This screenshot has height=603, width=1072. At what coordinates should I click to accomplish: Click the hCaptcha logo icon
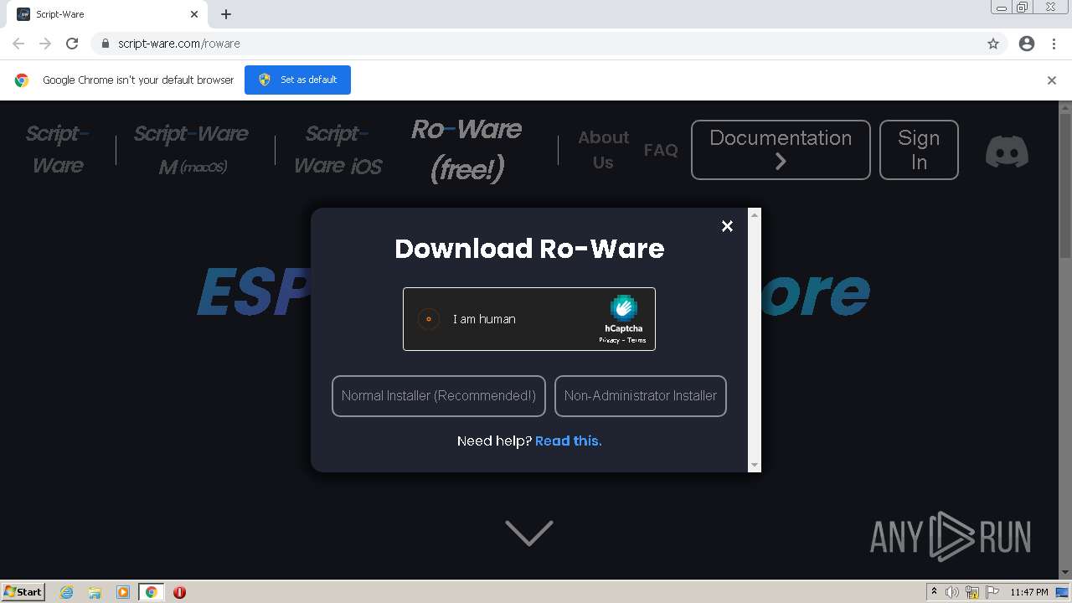(x=624, y=308)
